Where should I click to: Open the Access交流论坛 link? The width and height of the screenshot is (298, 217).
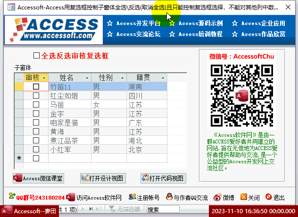138,34
